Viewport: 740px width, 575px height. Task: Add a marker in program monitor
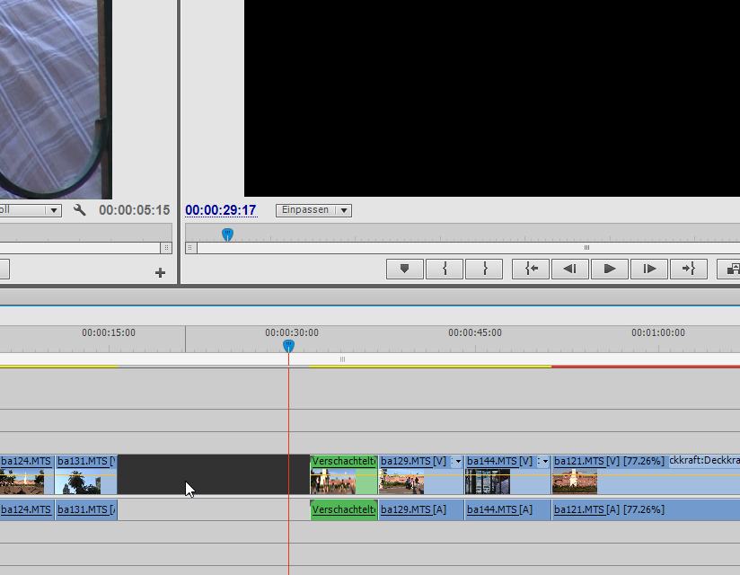[404, 269]
